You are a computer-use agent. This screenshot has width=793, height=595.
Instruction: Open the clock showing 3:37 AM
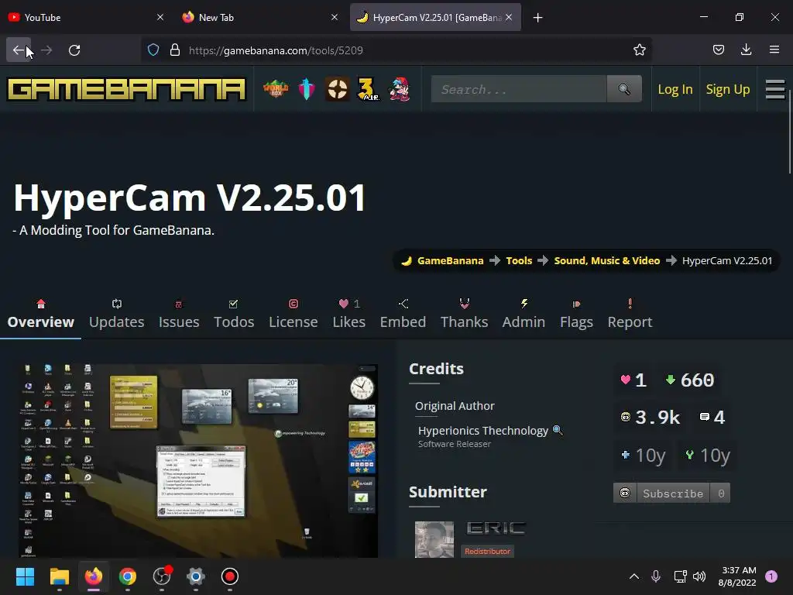click(x=737, y=576)
